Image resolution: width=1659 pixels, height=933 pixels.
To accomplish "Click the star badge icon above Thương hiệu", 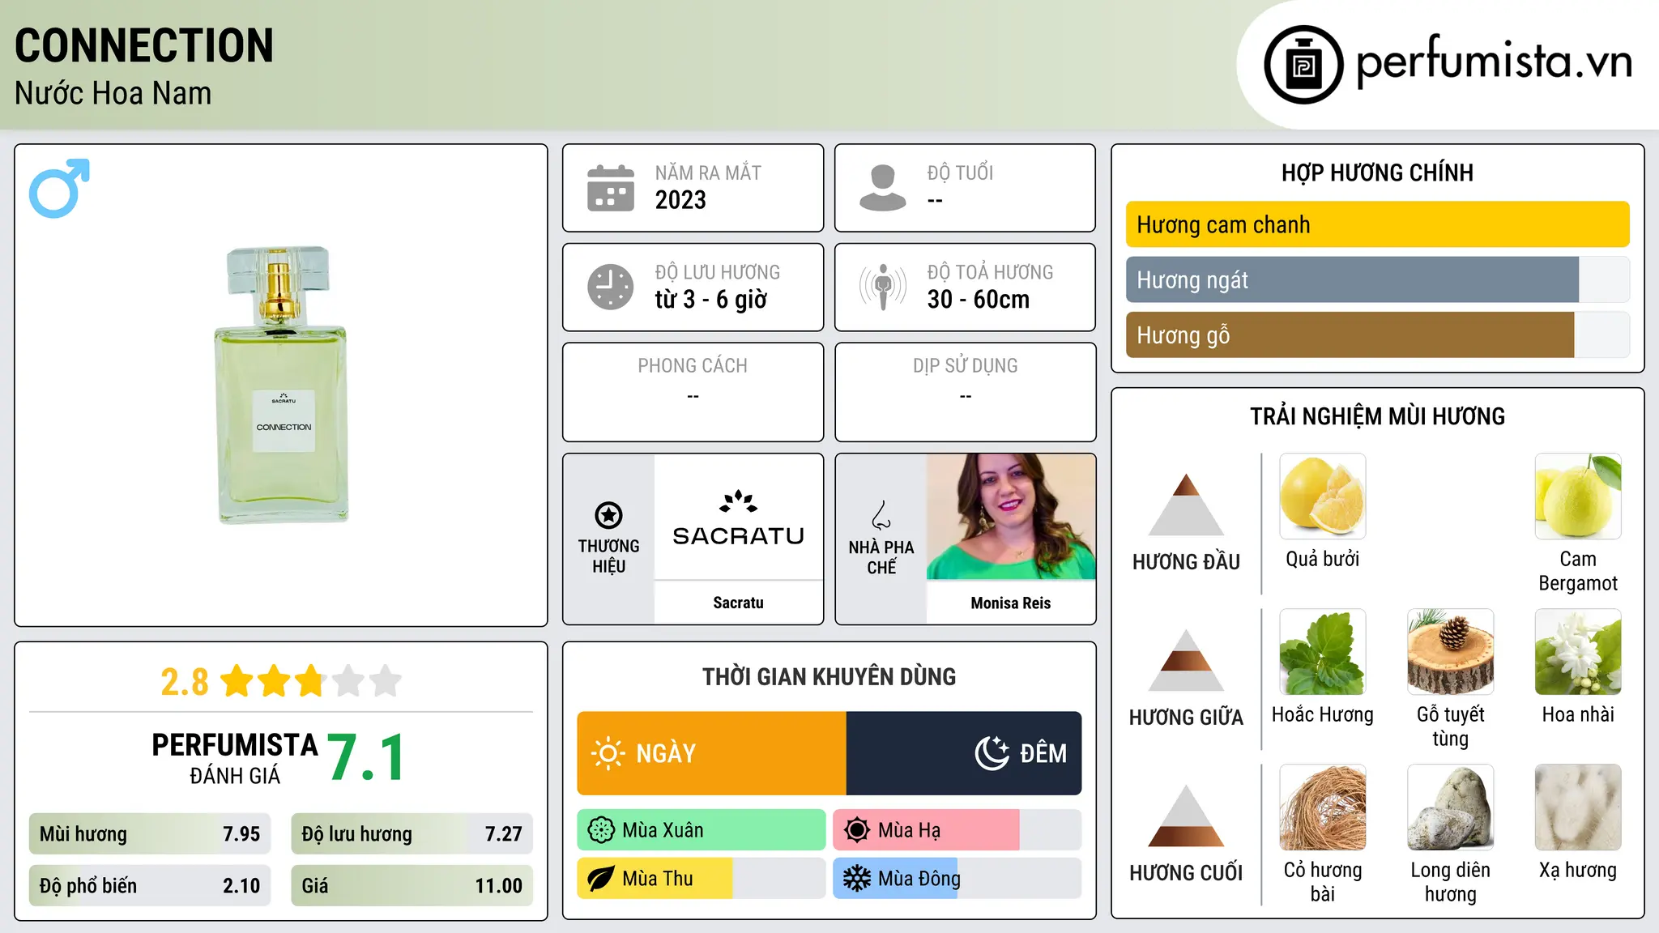I will pyautogui.click(x=608, y=515).
